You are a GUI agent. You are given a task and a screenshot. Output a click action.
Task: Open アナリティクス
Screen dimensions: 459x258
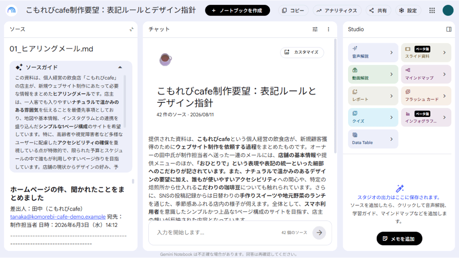[337, 10]
